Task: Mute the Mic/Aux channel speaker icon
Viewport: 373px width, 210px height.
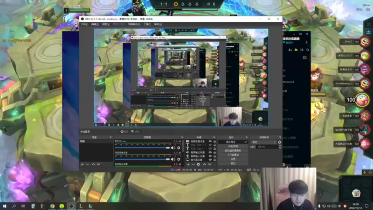Action: coord(173,148)
